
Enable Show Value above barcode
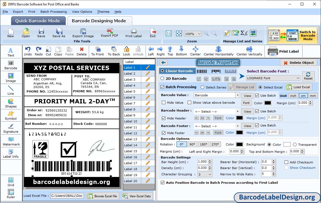tap(189, 103)
